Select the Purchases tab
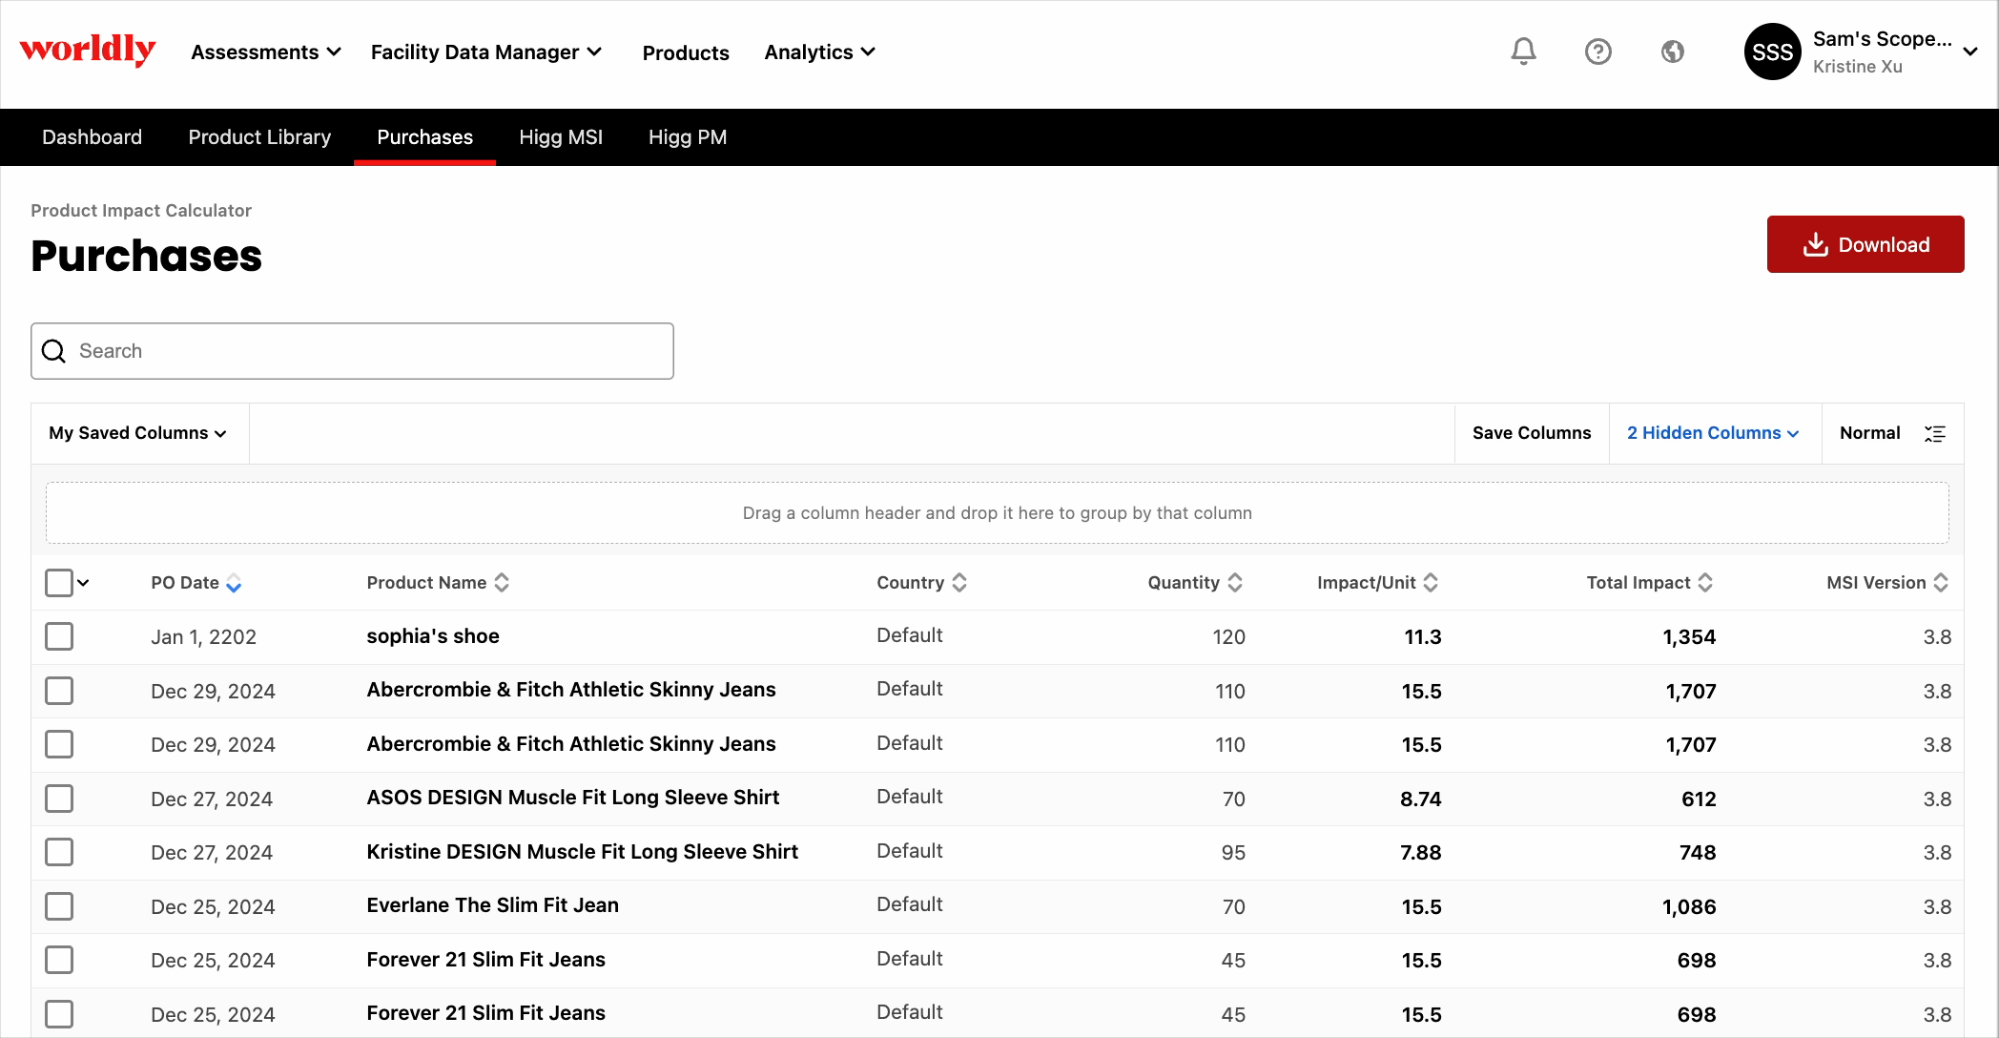The image size is (1999, 1038). (425, 137)
